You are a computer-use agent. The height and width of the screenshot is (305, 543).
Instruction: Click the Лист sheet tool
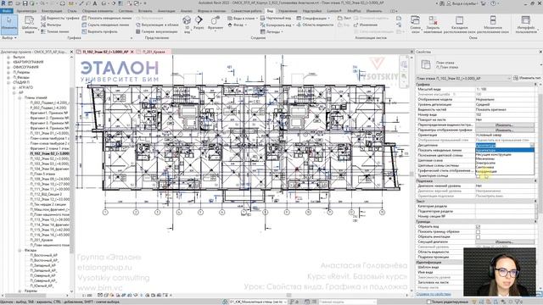344,18
